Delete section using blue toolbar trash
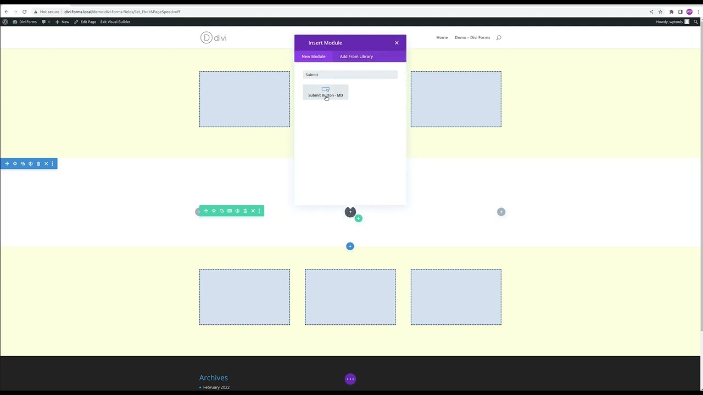This screenshot has height=395, width=703. [38, 163]
